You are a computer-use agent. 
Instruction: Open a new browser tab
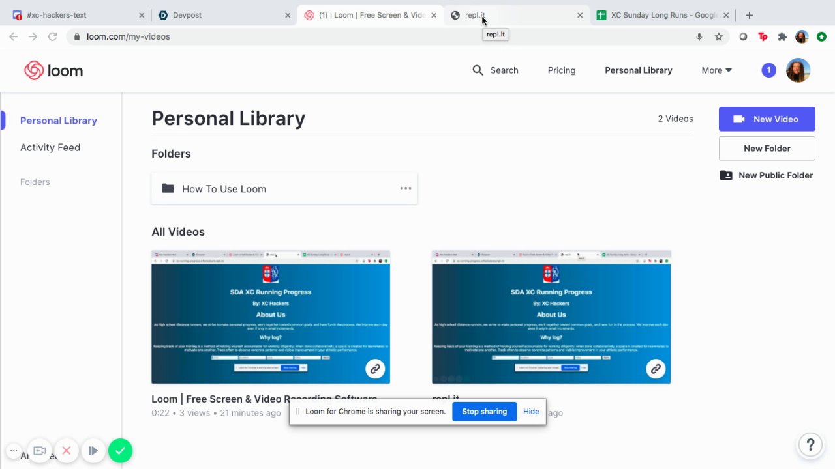click(x=749, y=15)
